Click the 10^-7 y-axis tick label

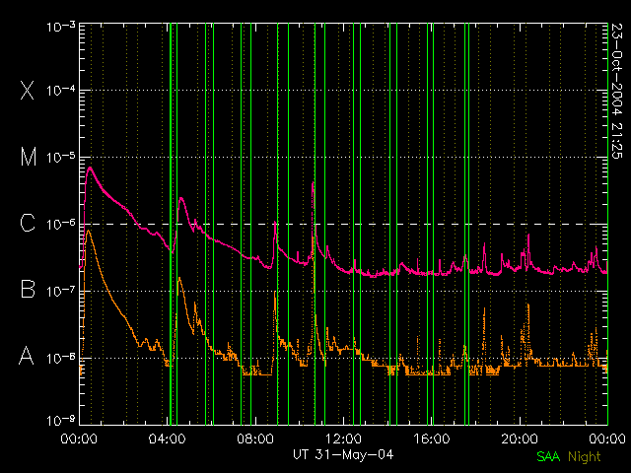[x=61, y=291]
